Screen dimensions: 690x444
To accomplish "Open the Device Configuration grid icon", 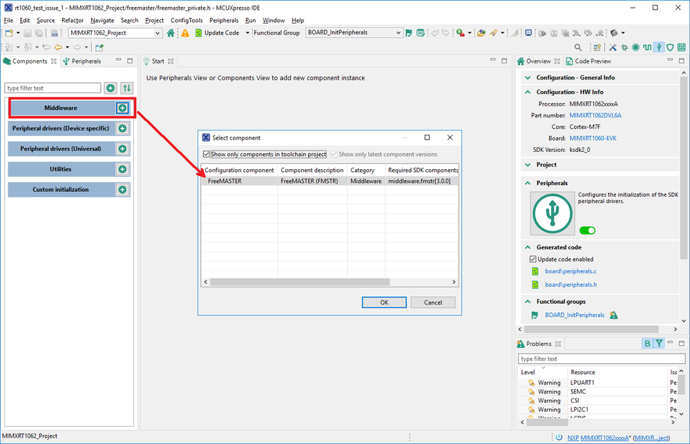I will click(x=682, y=47).
